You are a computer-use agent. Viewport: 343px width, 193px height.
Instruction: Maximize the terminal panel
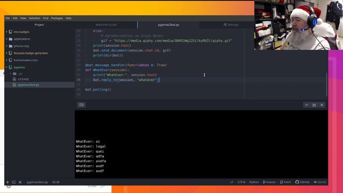[x=314, y=105]
